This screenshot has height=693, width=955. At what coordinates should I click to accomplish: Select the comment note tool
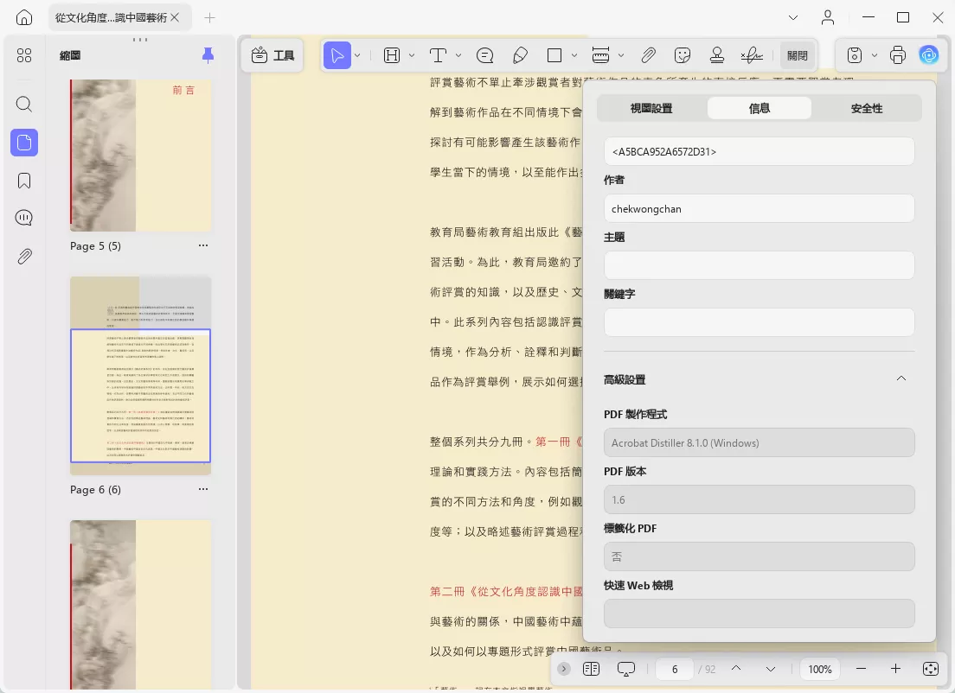click(x=484, y=55)
